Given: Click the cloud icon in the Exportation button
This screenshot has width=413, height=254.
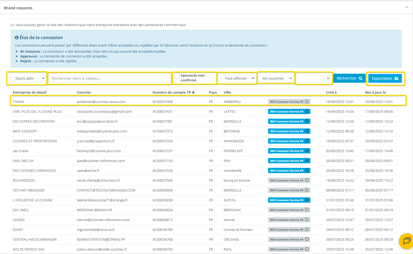Looking at the screenshot, I should 396,78.
